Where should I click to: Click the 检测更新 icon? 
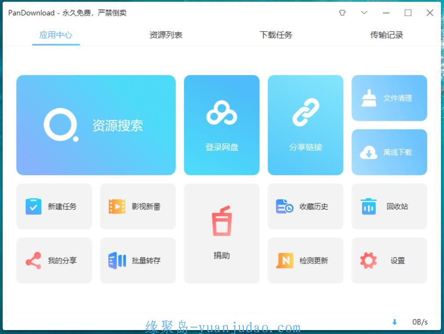tap(284, 260)
